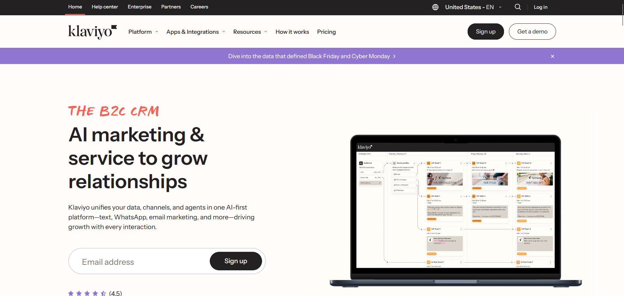
Task: Visit the Careers link
Action: click(x=199, y=7)
